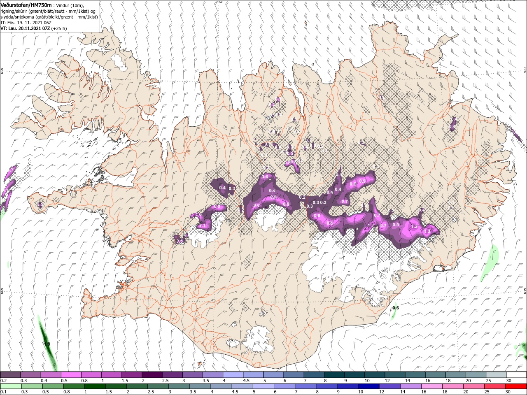Pick darkest purple top swatch between 2 and 2.5

pyautogui.click(x=152, y=375)
